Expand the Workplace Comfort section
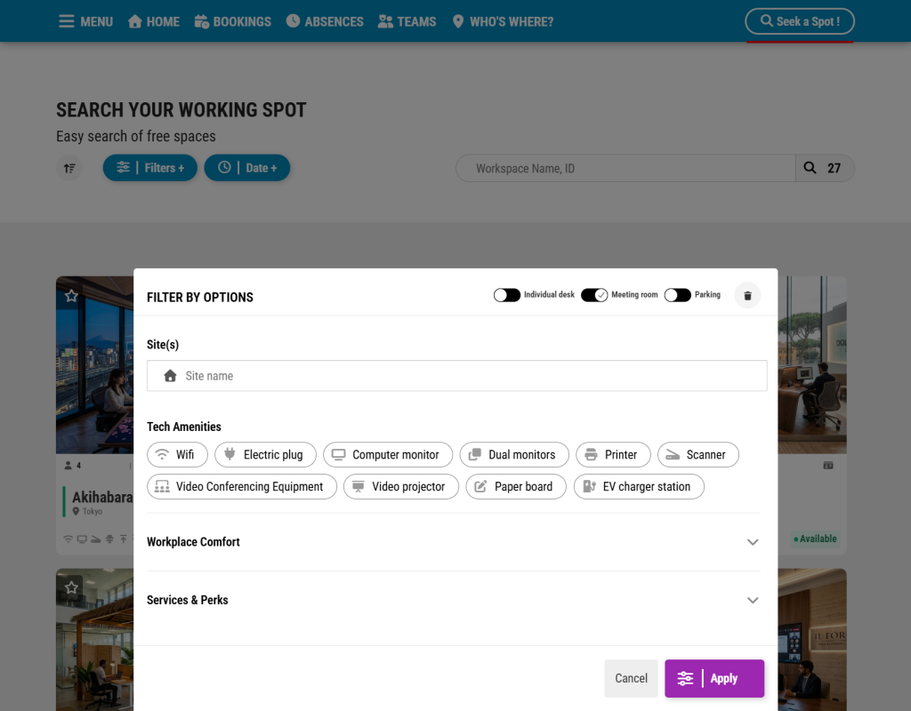The height and width of the screenshot is (711, 911). coord(453,542)
